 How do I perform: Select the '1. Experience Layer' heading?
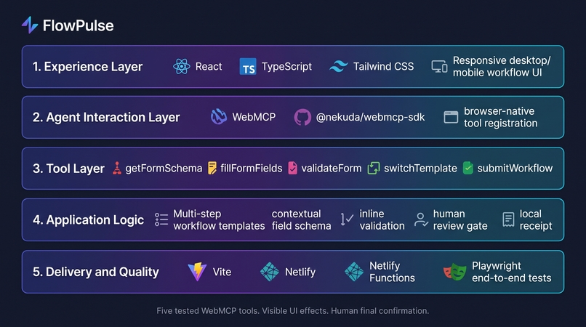[x=87, y=67]
